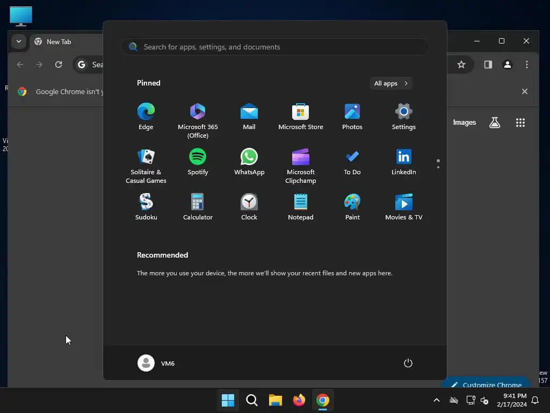Select the New Tab tab in Chrome
The width and height of the screenshot is (550, 413).
click(x=67, y=42)
